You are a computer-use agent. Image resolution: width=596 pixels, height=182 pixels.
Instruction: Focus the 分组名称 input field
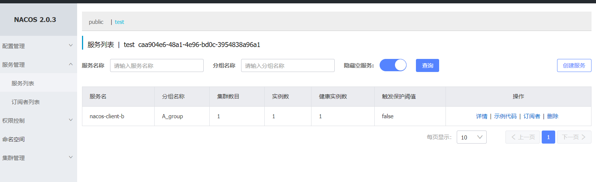[x=288, y=66]
